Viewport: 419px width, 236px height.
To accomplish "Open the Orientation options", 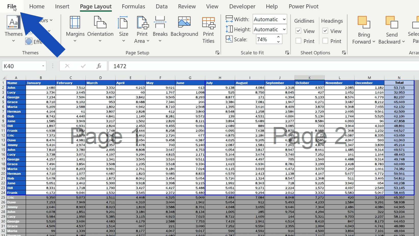I will [100, 29].
